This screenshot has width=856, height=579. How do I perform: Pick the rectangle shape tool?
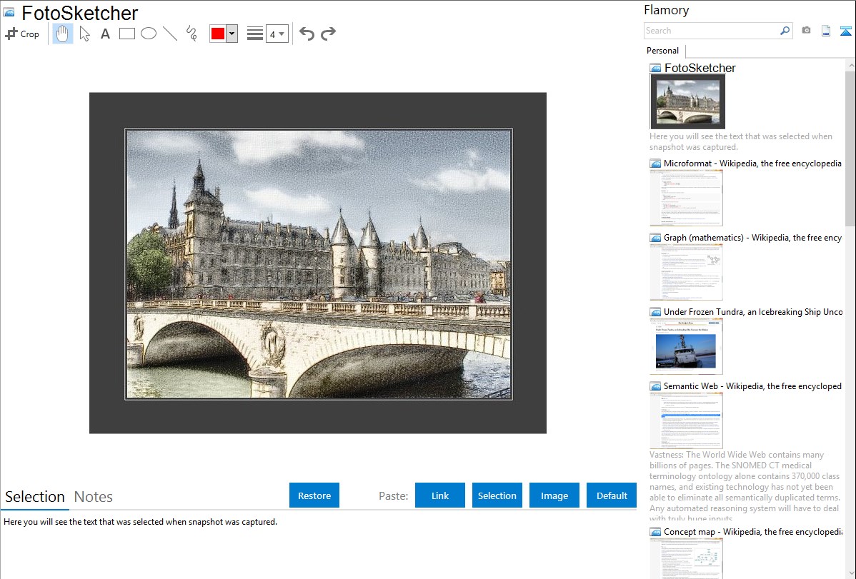pyautogui.click(x=126, y=34)
